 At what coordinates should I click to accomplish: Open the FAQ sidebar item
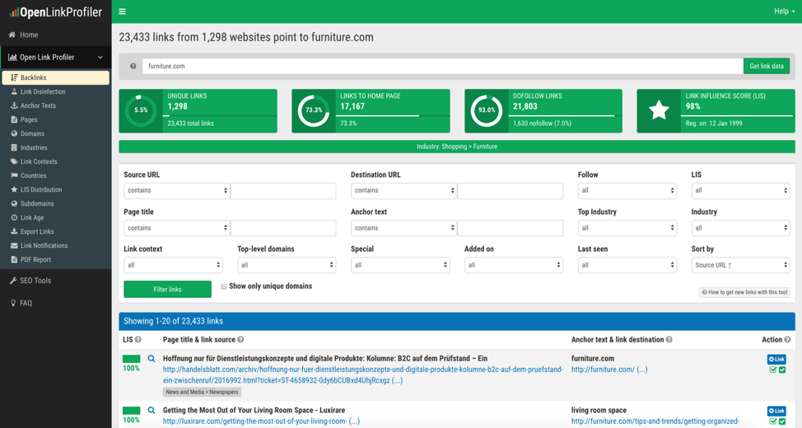tap(56, 303)
